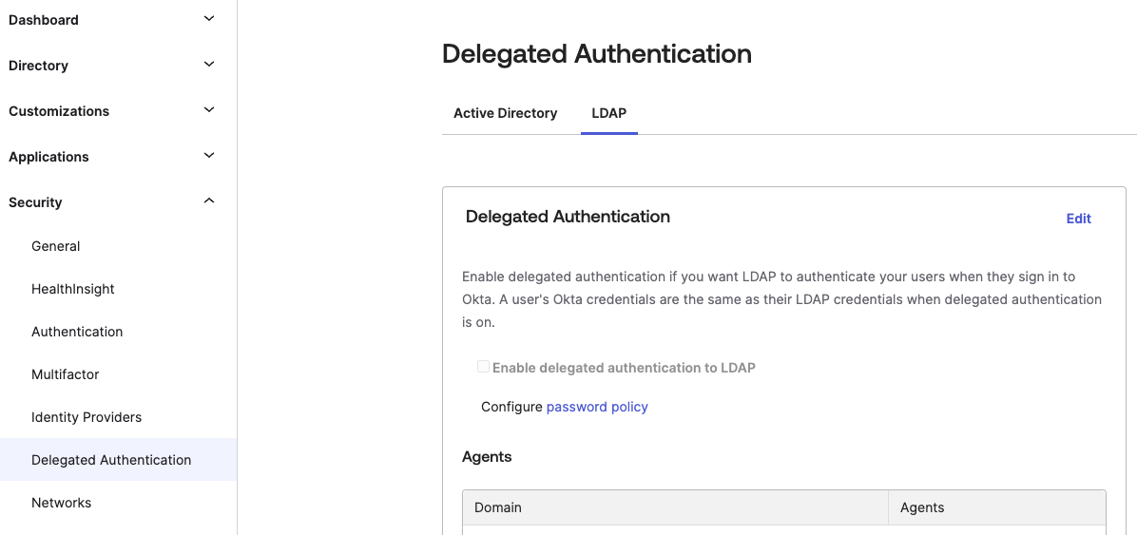1137x535 pixels.
Task: Open Identity Providers page
Action: pyautogui.click(x=87, y=417)
